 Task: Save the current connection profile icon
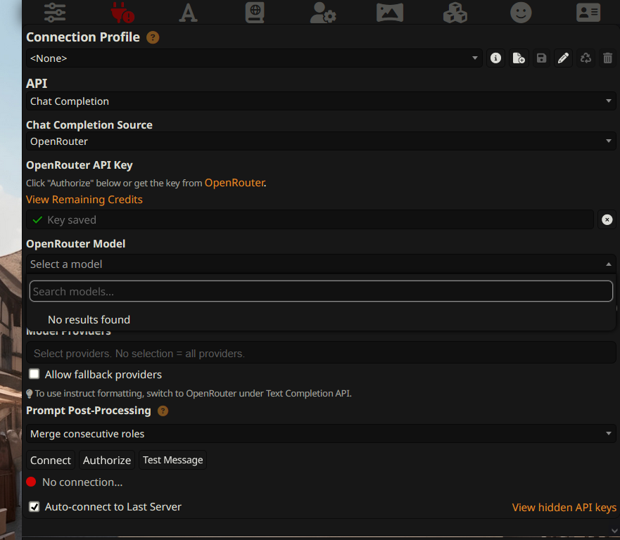541,58
